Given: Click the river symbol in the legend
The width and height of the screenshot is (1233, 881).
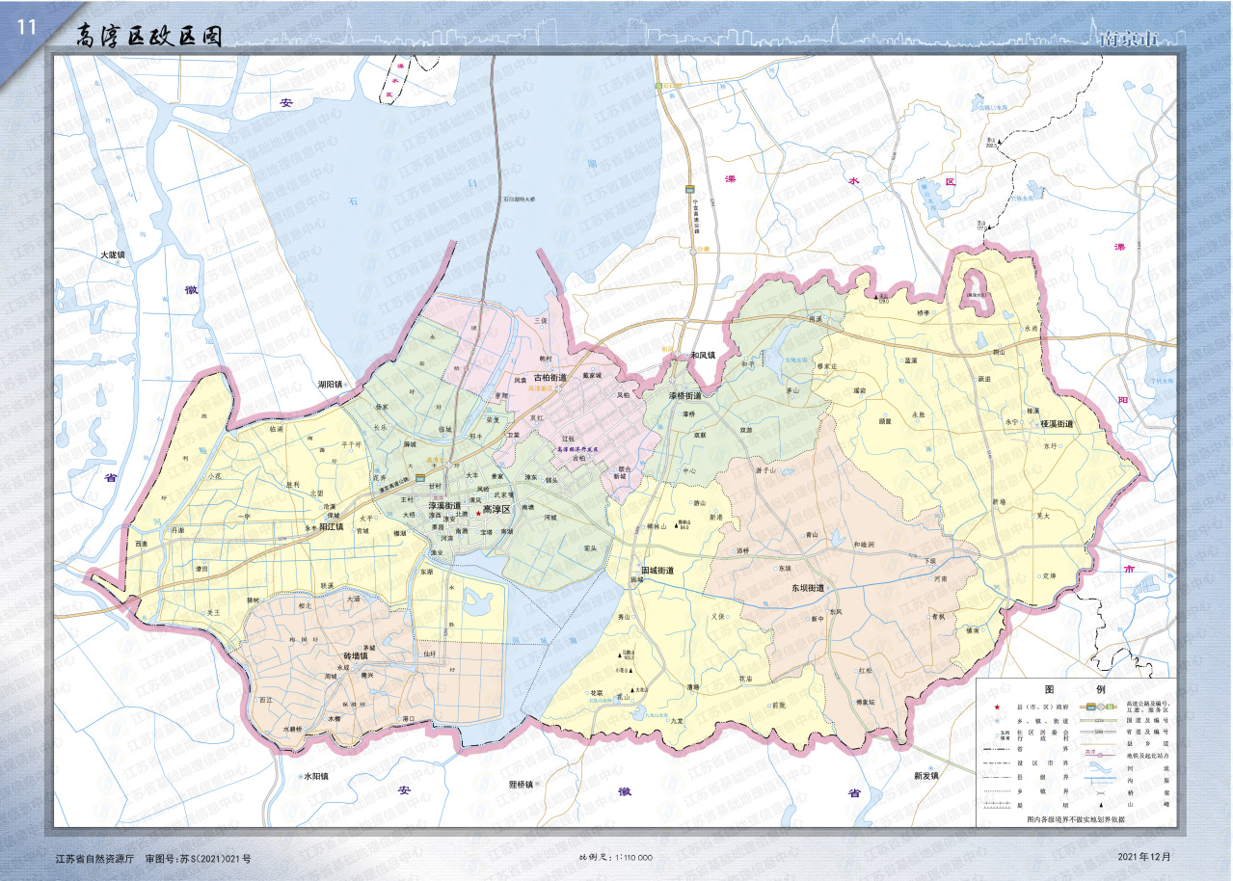Looking at the screenshot, I should [x=1100, y=767].
